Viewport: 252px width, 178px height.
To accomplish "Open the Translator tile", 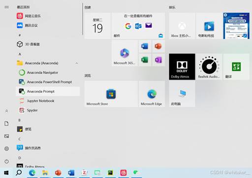I will (236, 67).
